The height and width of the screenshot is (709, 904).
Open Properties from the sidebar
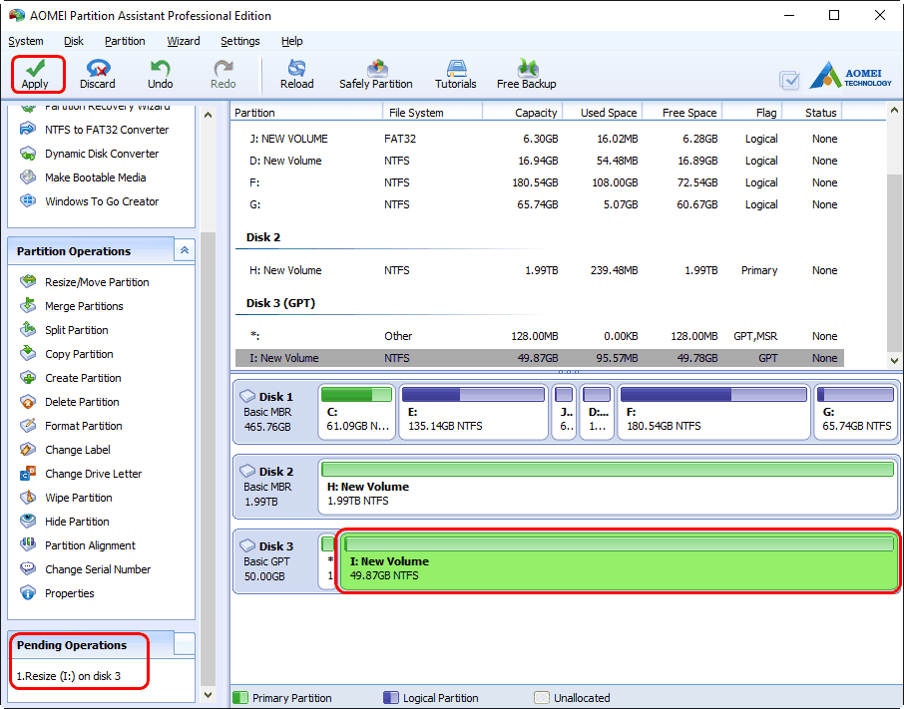69,593
